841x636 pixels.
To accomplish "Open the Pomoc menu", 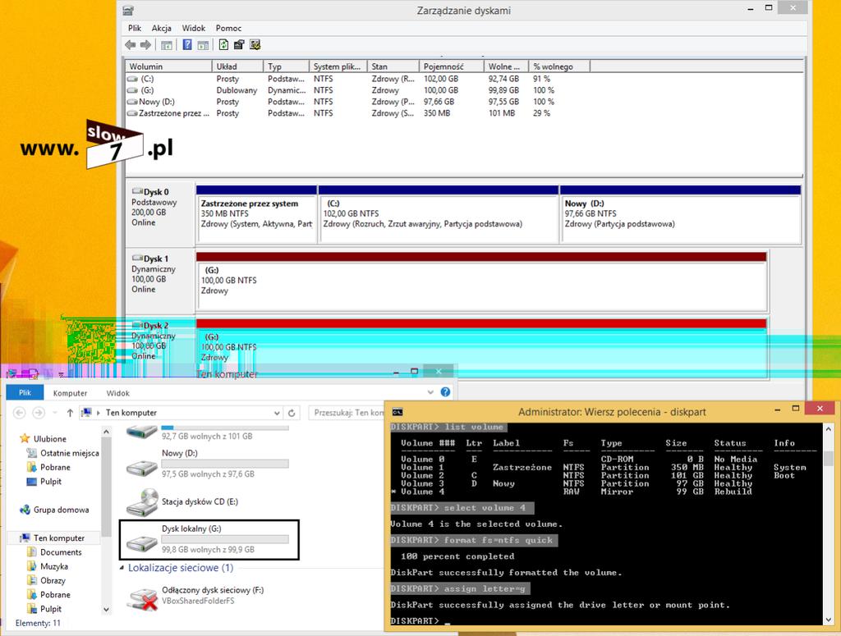I will coord(228,28).
